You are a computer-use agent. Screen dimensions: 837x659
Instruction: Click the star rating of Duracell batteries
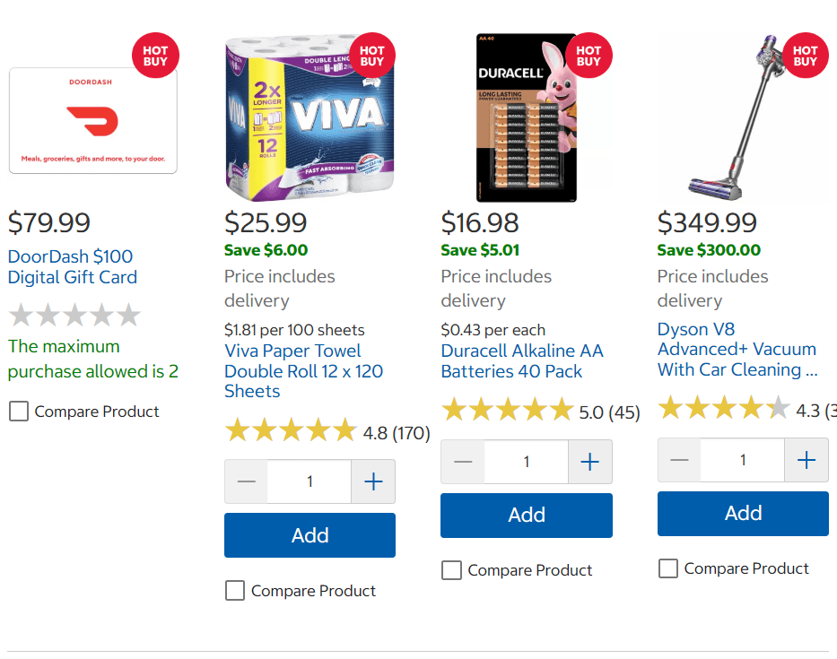(508, 411)
